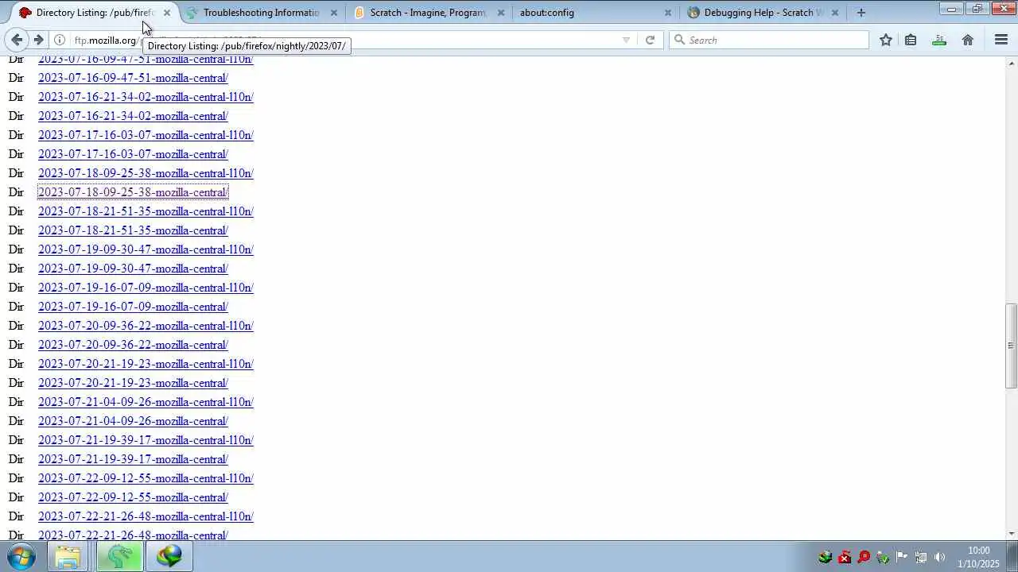
Task: Open 2023-07-21-04-09-26-mozilla-central-l10n/ directory
Action: 146,402
